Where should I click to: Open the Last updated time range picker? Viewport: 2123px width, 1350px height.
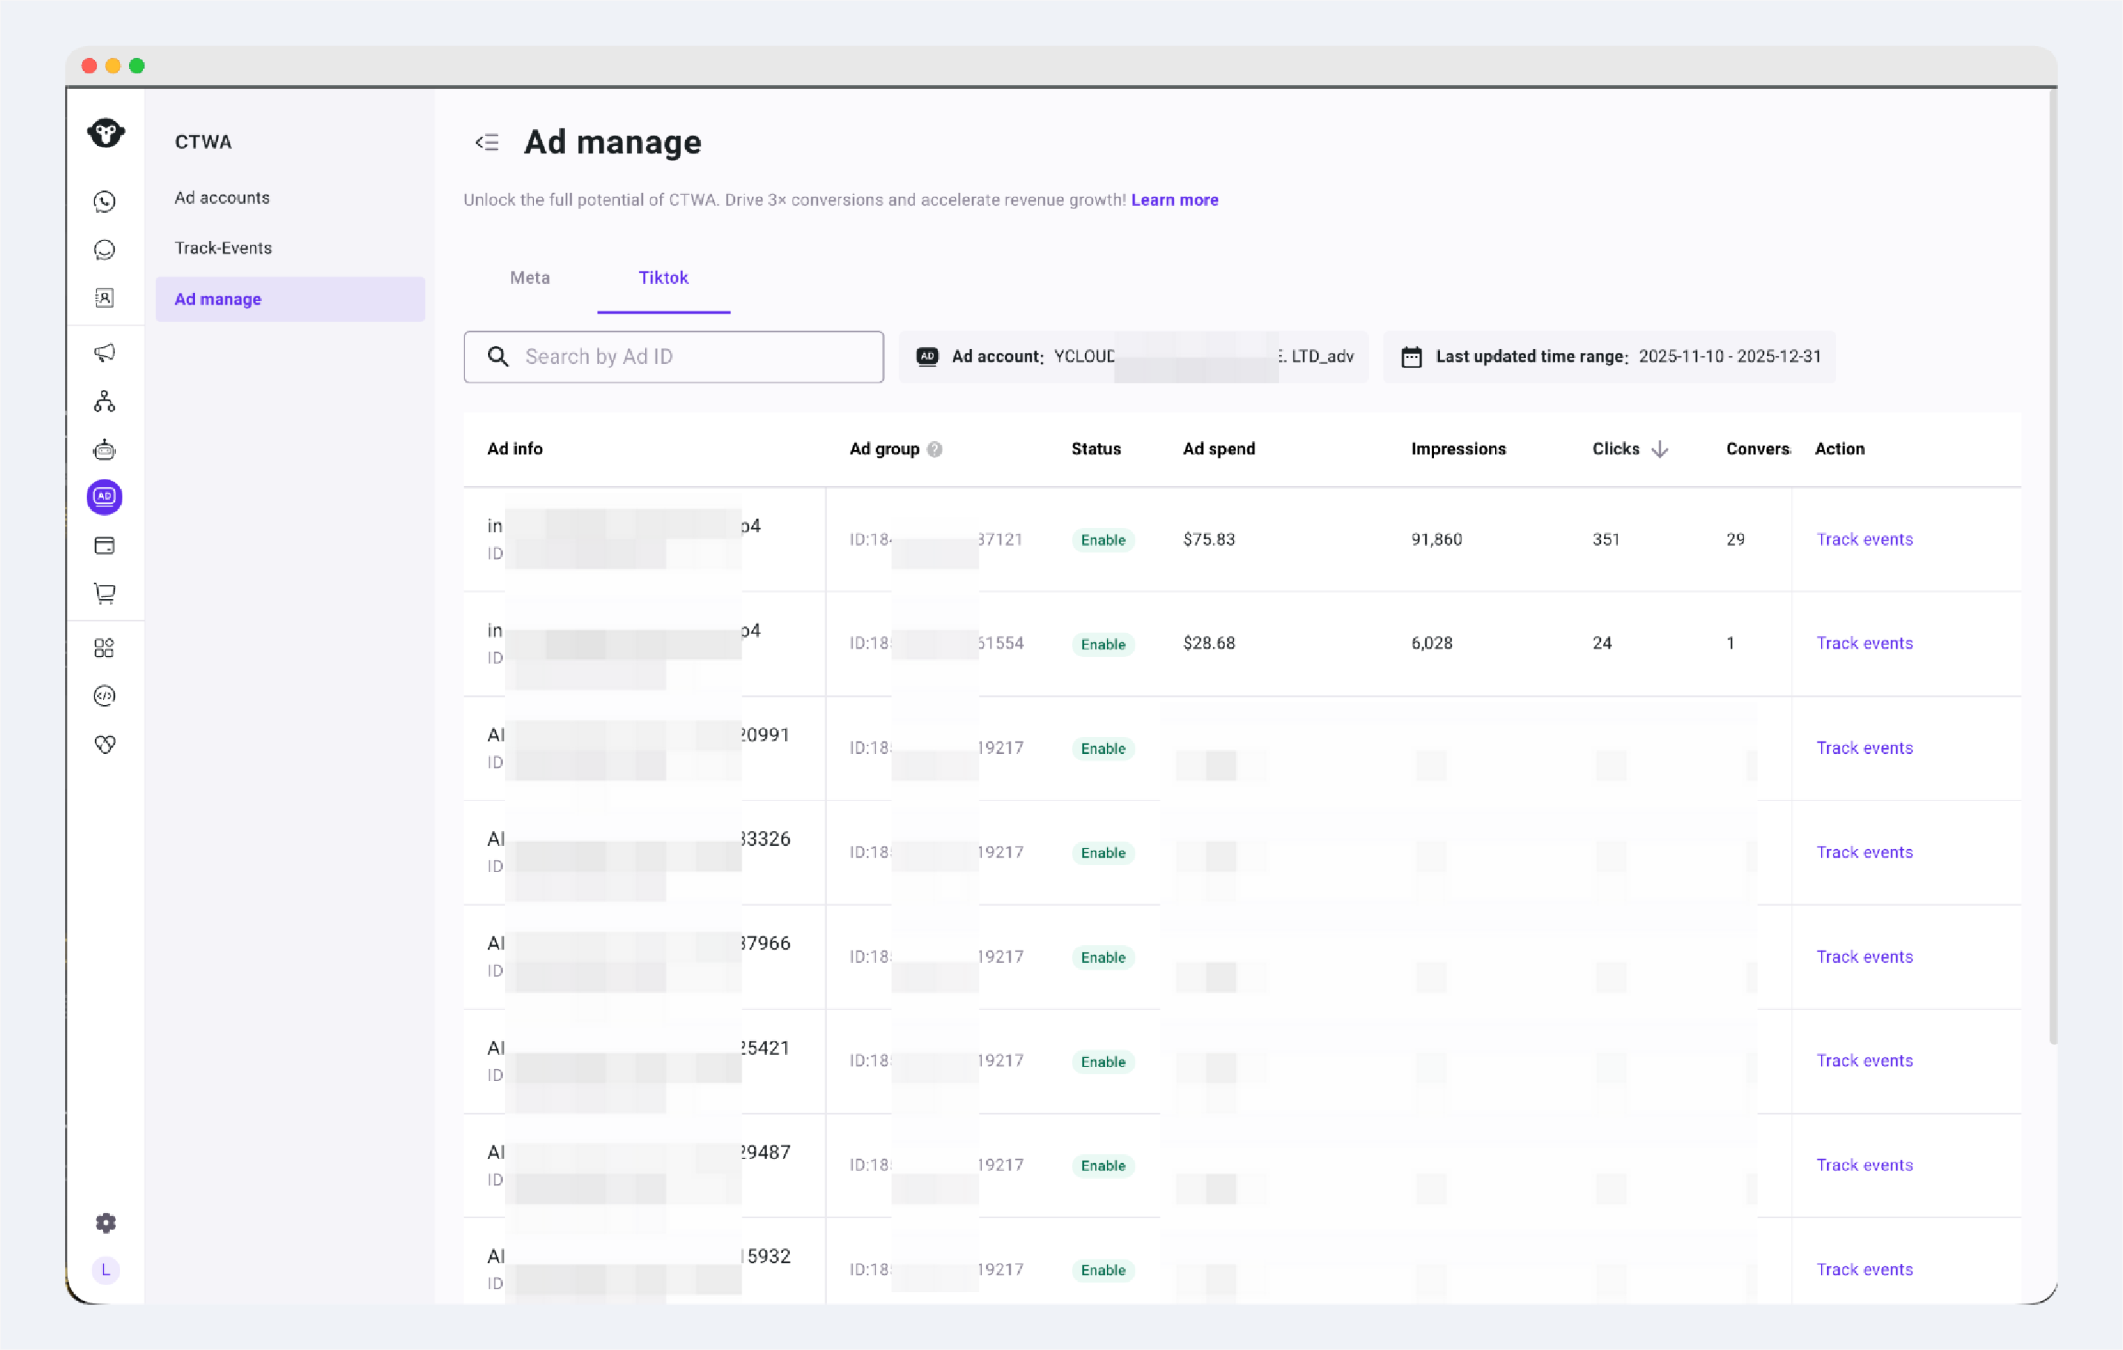tap(1609, 357)
